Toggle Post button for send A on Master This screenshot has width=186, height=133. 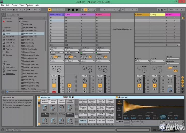pos(170,68)
